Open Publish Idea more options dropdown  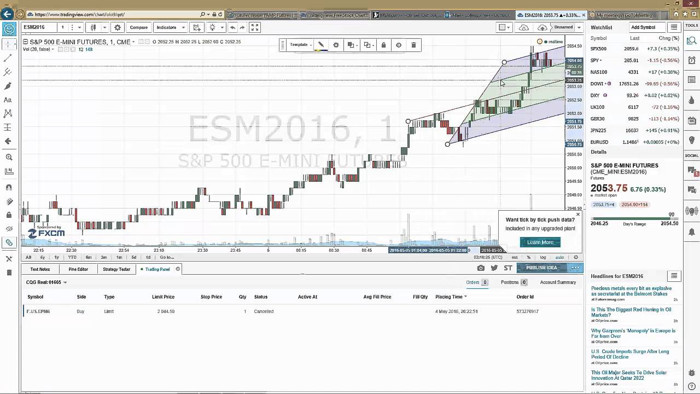tap(576, 268)
